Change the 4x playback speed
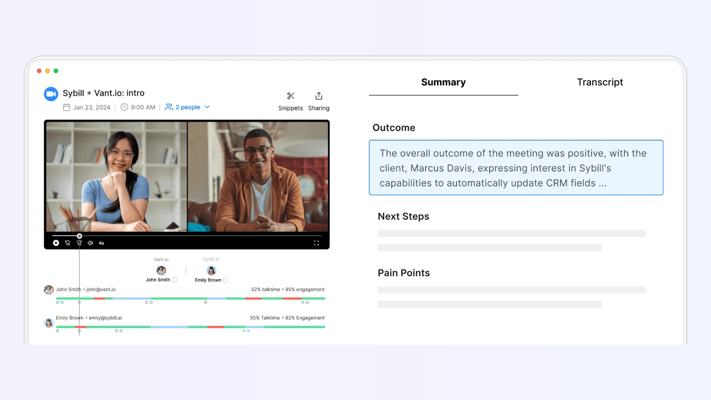This screenshot has height=400, width=711. 101,243
